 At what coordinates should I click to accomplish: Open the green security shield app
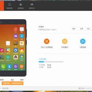[8, 57]
